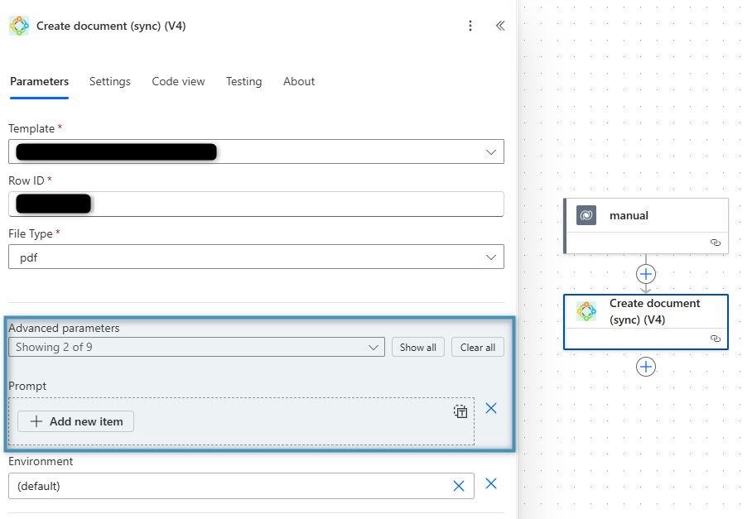752x519 pixels.
Task: Open the more actions ellipsis menu
Action: coord(470,26)
